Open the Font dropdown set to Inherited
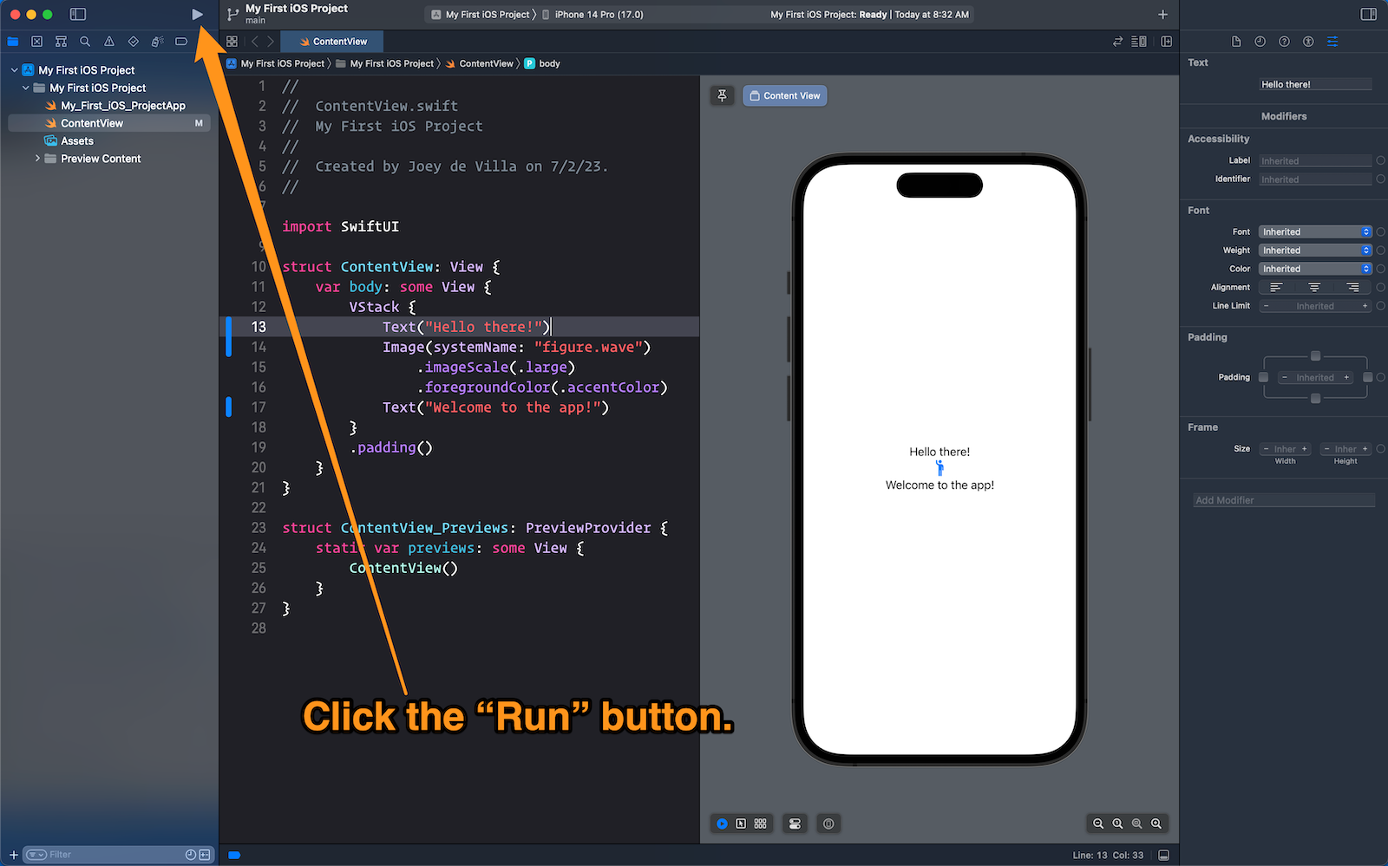 click(1315, 231)
